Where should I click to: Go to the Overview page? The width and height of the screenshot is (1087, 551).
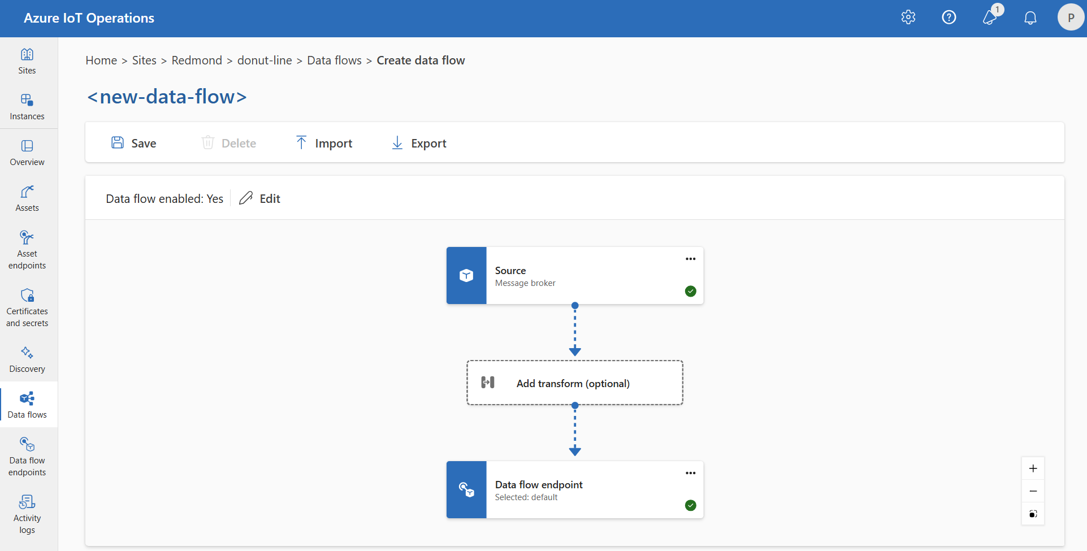(27, 153)
